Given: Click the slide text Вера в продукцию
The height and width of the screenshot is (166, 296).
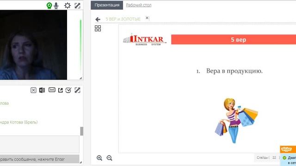Looking at the screenshot, I should pos(234,71).
